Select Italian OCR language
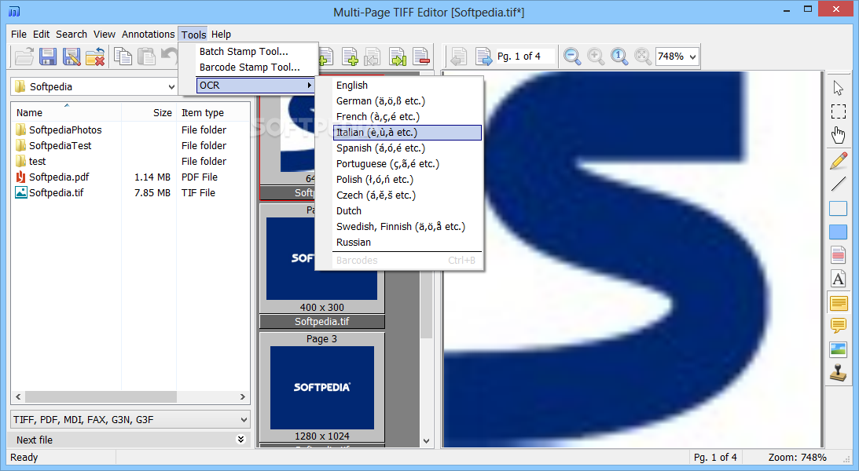This screenshot has width=859, height=471. click(x=407, y=133)
